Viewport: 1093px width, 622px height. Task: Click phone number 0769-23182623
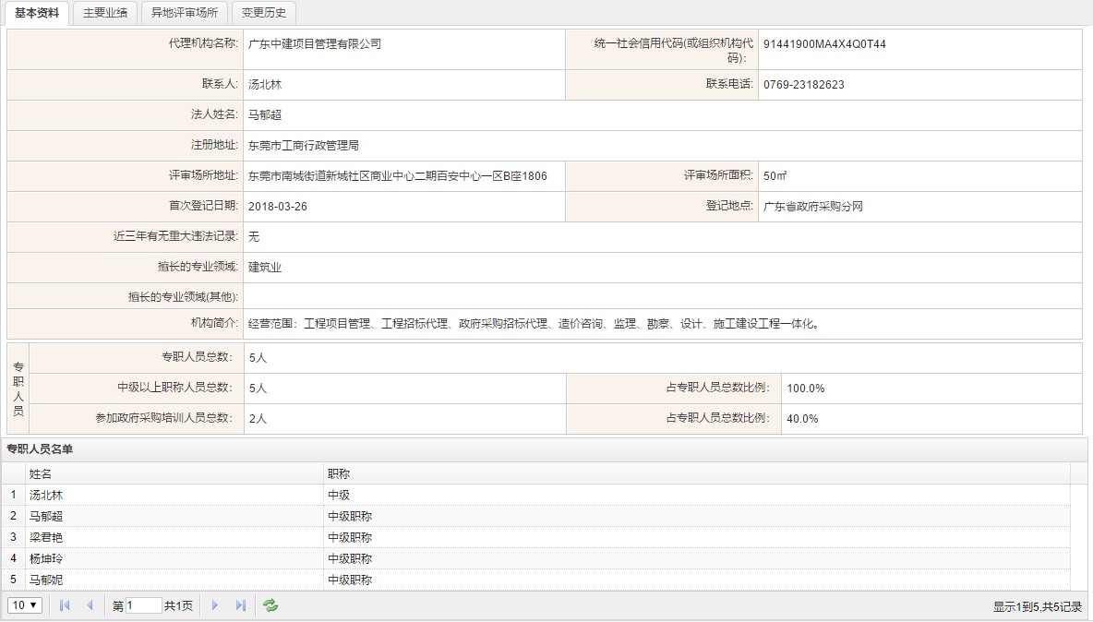click(x=804, y=85)
